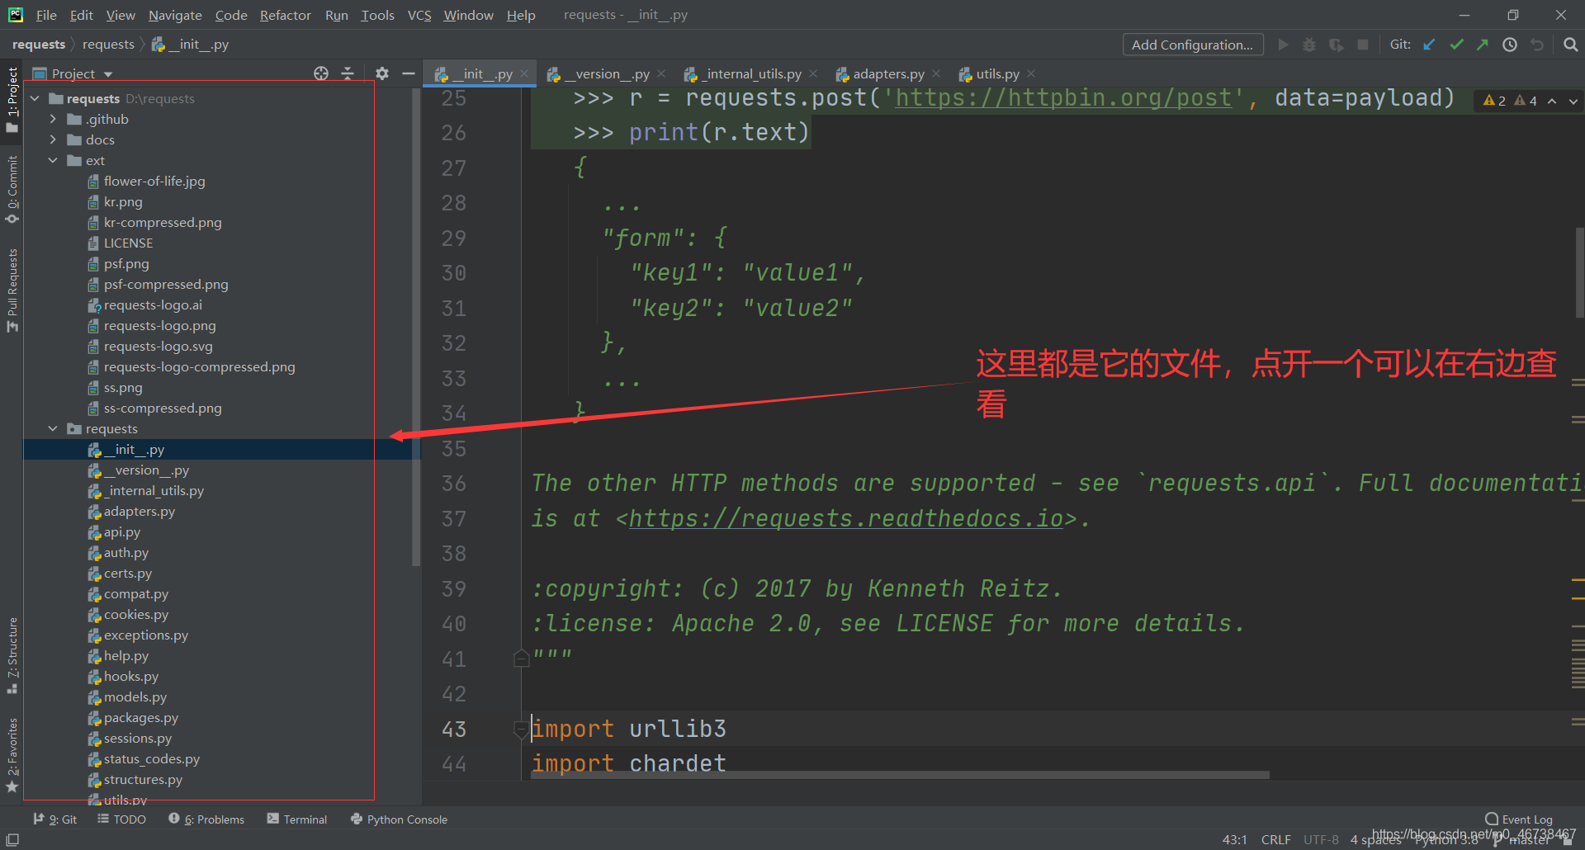Screen dimensions: 1585x850
Task: Click tool window quick access icon bottom-left
Action: pyautogui.click(x=12, y=839)
